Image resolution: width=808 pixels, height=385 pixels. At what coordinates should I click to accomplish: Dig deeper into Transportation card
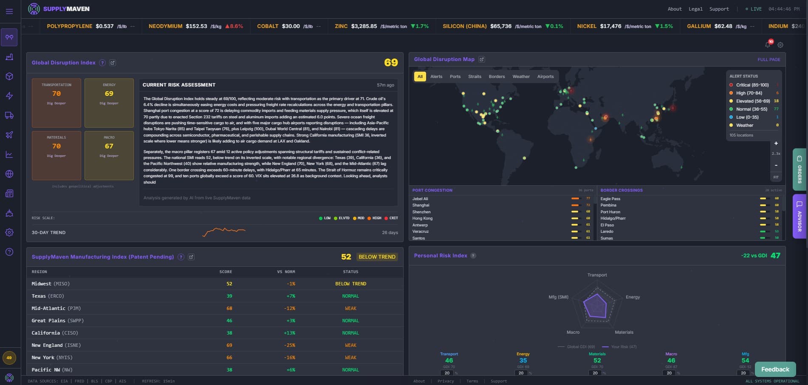click(57, 103)
